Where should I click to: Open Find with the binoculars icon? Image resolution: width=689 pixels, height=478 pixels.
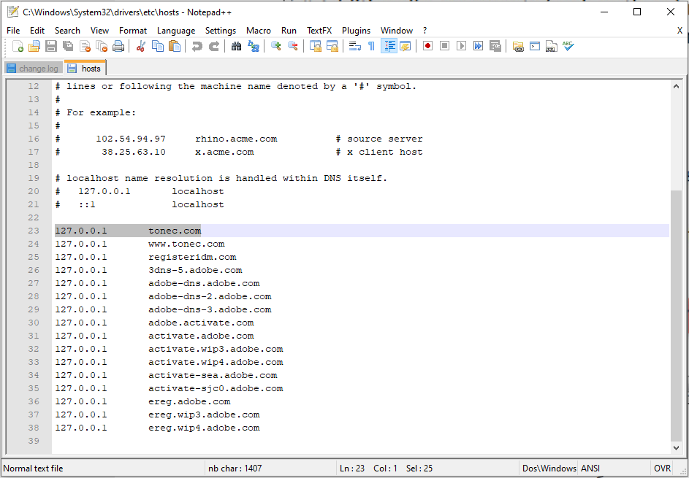tap(237, 46)
